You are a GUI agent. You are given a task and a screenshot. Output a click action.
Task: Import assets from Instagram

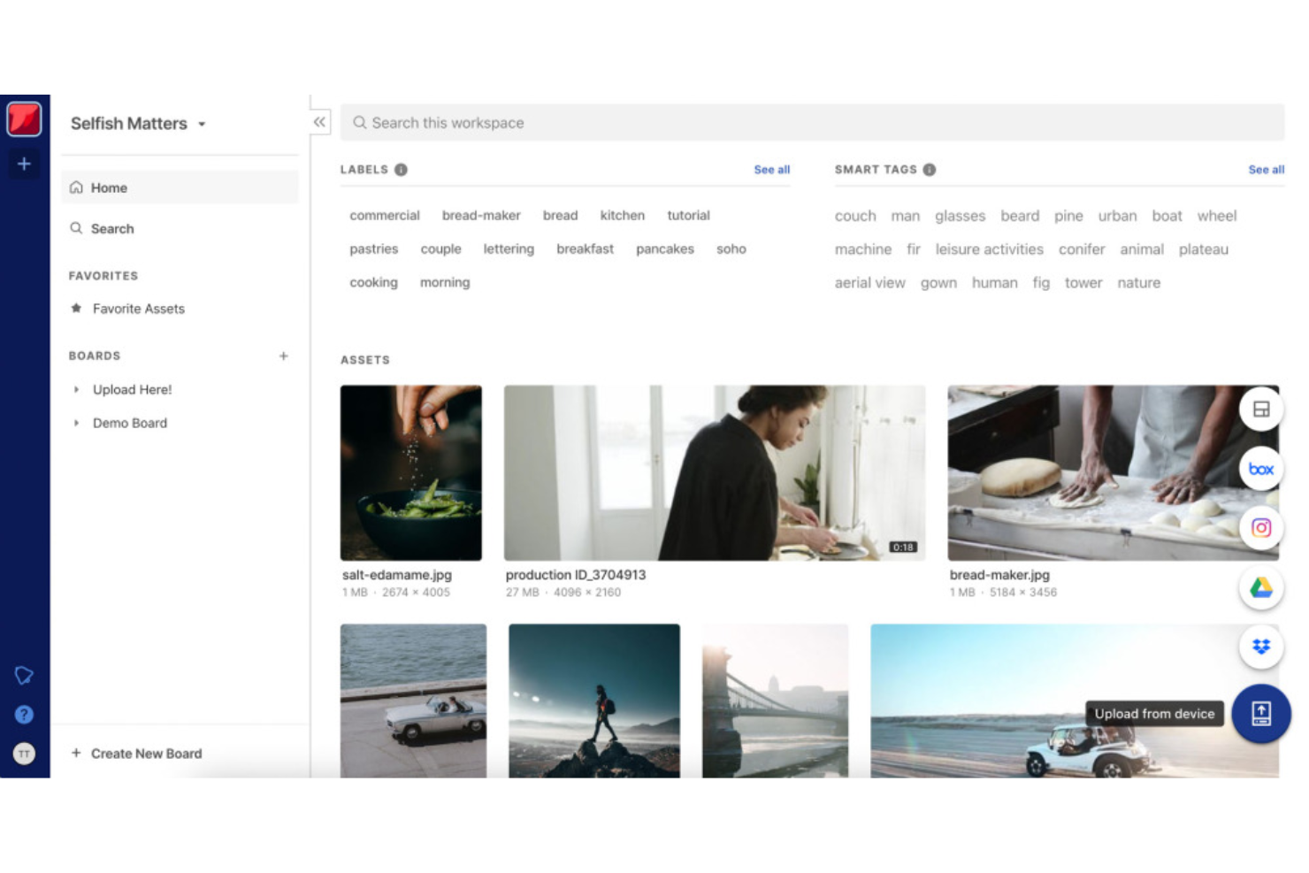pyautogui.click(x=1259, y=528)
